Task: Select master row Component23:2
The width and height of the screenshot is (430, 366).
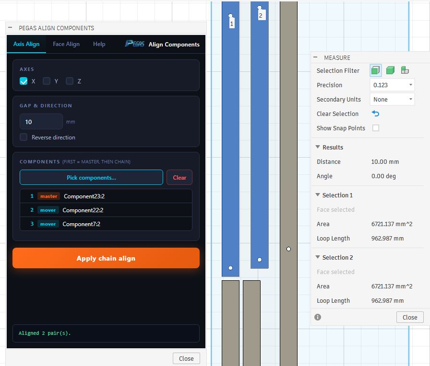Action: pos(106,196)
